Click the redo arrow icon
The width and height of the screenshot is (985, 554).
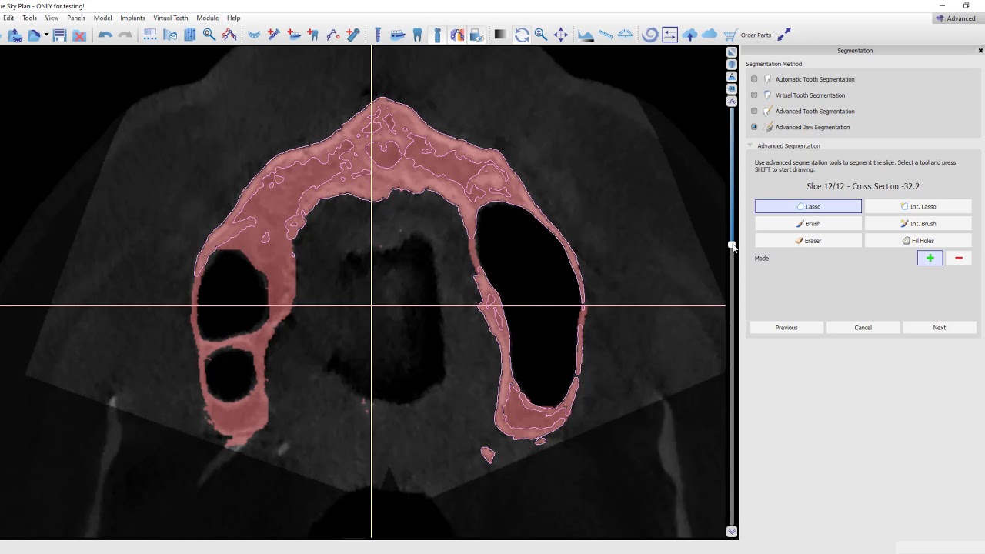point(125,35)
